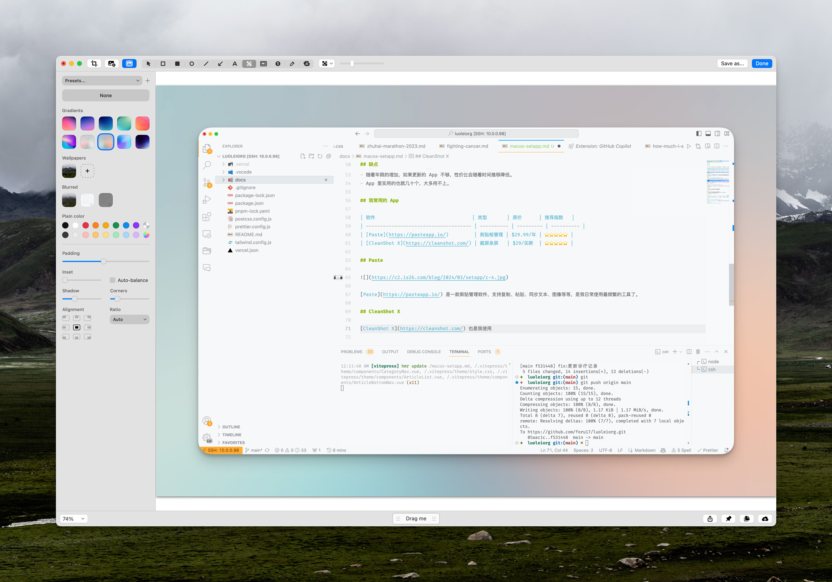Select the Text tool
Viewport: 832px width, 582px height.
pyautogui.click(x=235, y=64)
